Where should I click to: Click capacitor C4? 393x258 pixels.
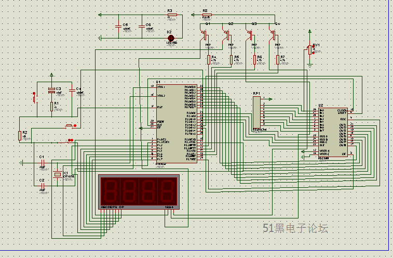(x=72, y=91)
